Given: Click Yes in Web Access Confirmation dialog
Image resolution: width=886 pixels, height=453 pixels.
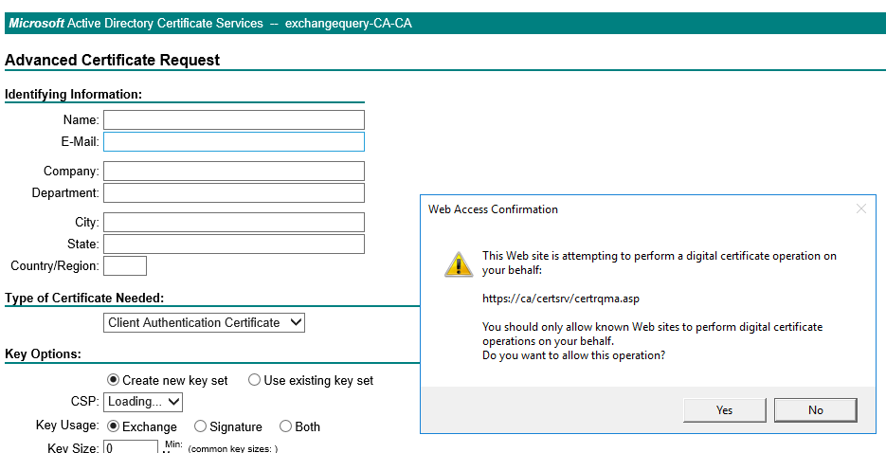Looking at the screenshot, I should pyautogui.click(x=724, y=410).
